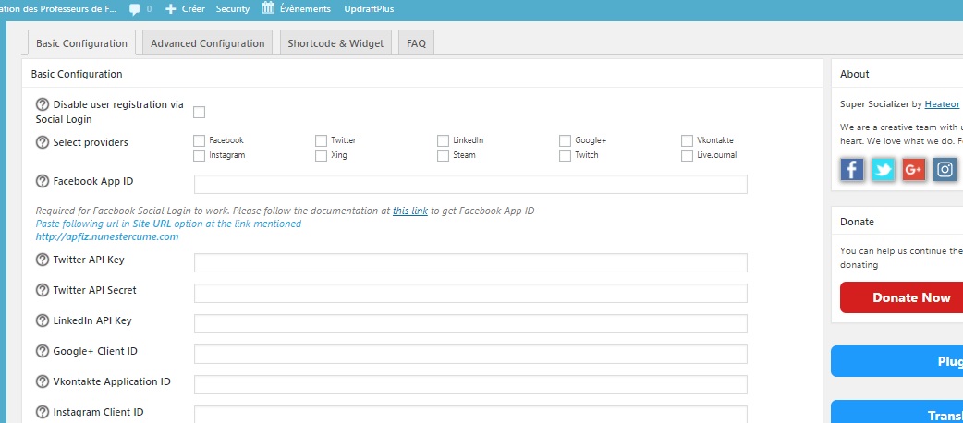The width and height of the screenshot is (963, 423).
Task: Click the red Donate Now button
Action: click(x=902, y=297)
